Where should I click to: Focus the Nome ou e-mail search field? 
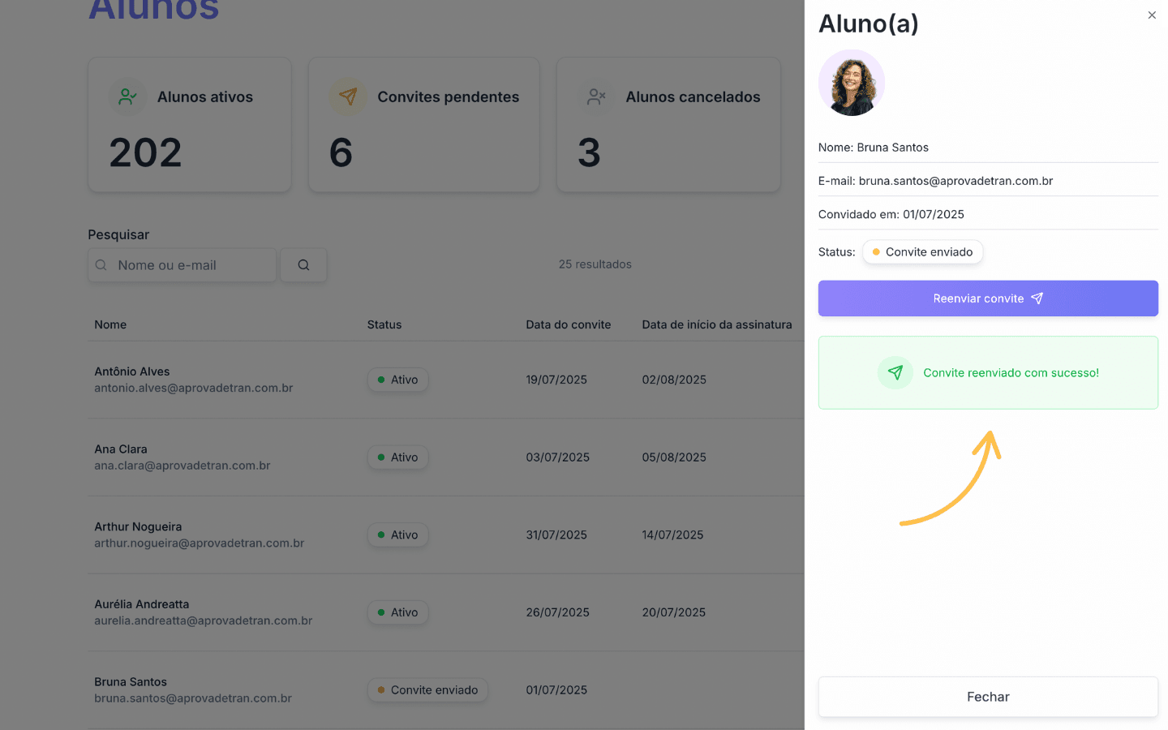(x=182, y=265)
